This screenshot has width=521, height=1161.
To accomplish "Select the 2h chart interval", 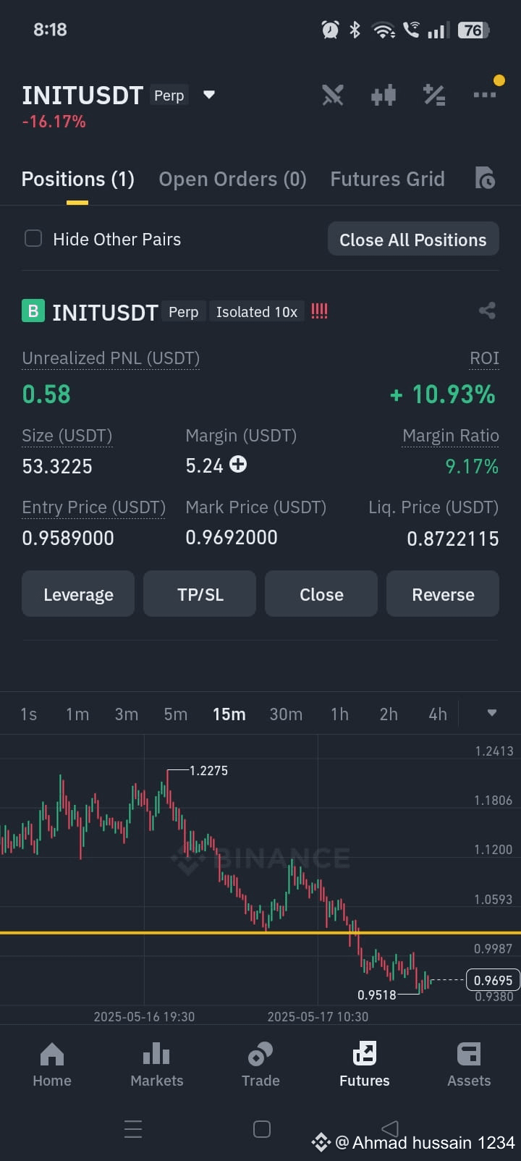I will 389,714.
